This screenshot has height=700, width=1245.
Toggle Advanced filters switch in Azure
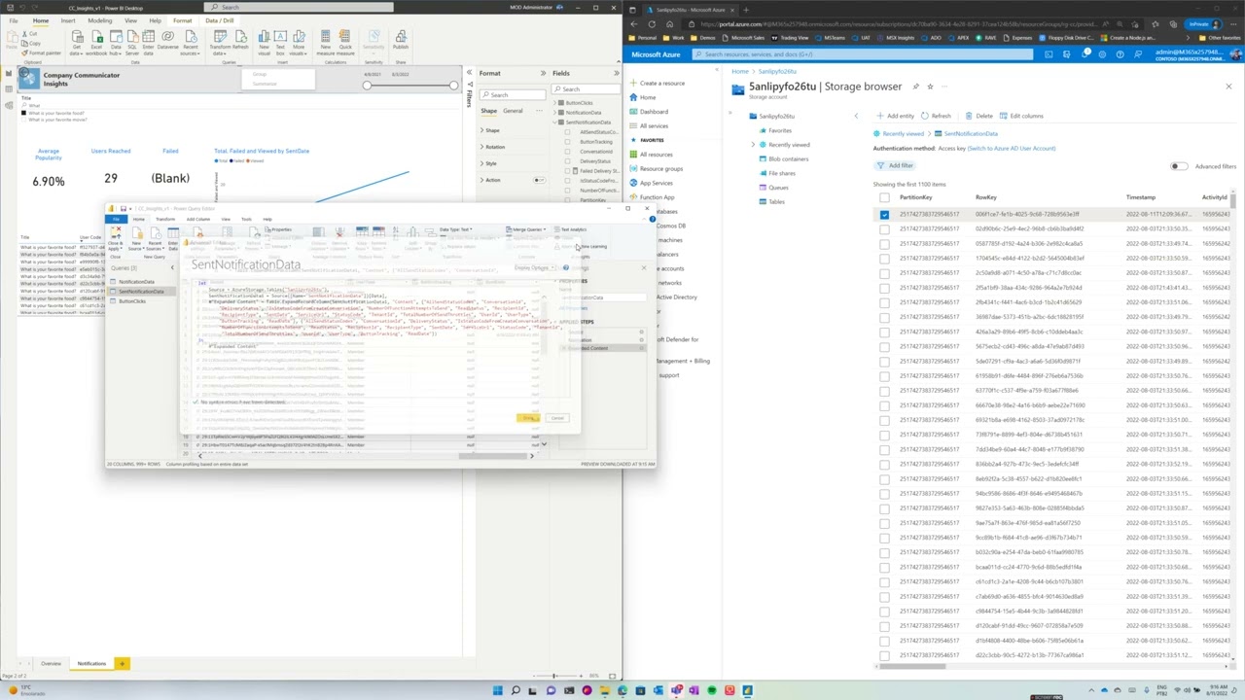coord(1179,166)
